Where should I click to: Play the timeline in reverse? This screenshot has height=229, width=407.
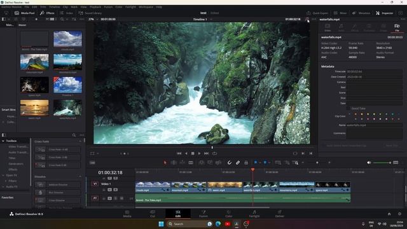(186, 153)
